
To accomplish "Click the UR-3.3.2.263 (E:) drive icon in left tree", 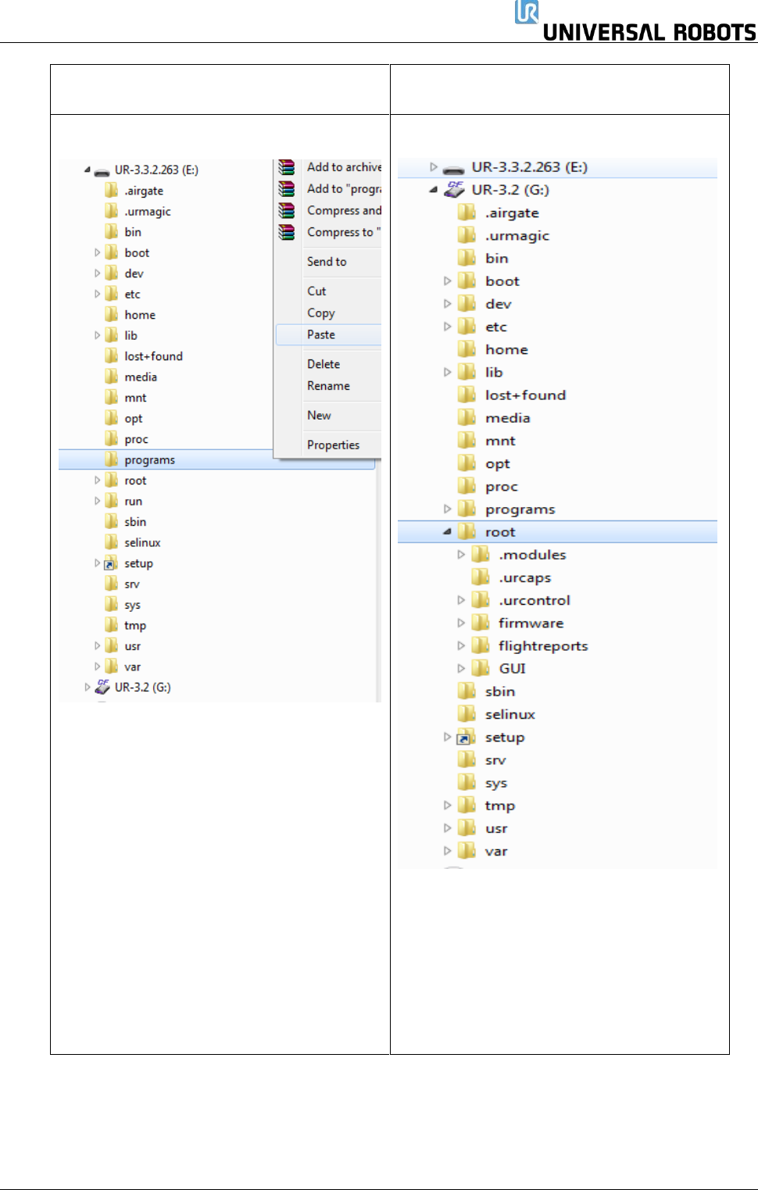I will point(102,171).
